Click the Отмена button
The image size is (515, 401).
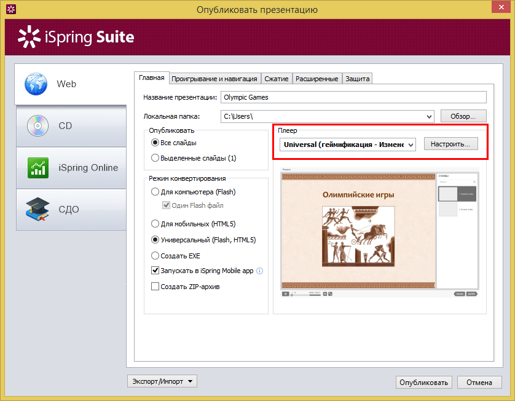479,383
